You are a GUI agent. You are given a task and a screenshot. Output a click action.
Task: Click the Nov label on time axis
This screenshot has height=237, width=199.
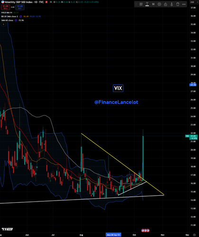pyautogui.click(x=163, y=235)
